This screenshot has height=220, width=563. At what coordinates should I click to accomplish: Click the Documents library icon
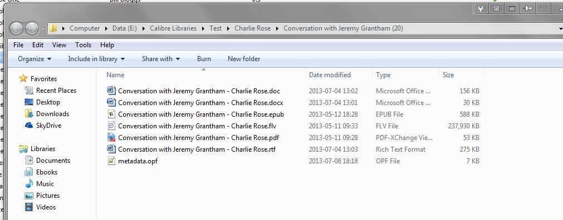click(29, 160)
